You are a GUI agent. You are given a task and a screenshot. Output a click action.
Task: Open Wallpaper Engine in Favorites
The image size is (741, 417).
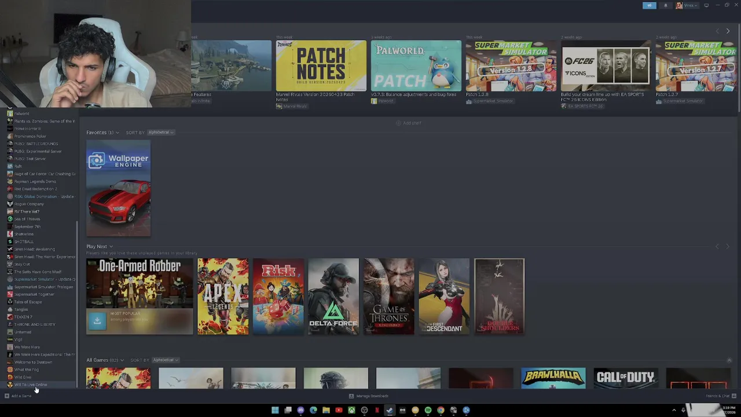click(x=118, y=188)
